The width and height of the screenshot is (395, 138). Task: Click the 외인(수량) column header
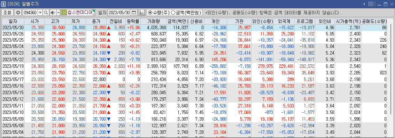263,21
